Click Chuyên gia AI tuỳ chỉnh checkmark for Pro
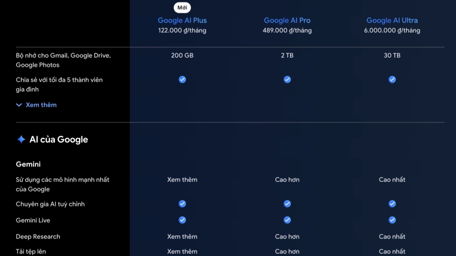The width and height of the screenshot is (456, 256). click(287, 204)
